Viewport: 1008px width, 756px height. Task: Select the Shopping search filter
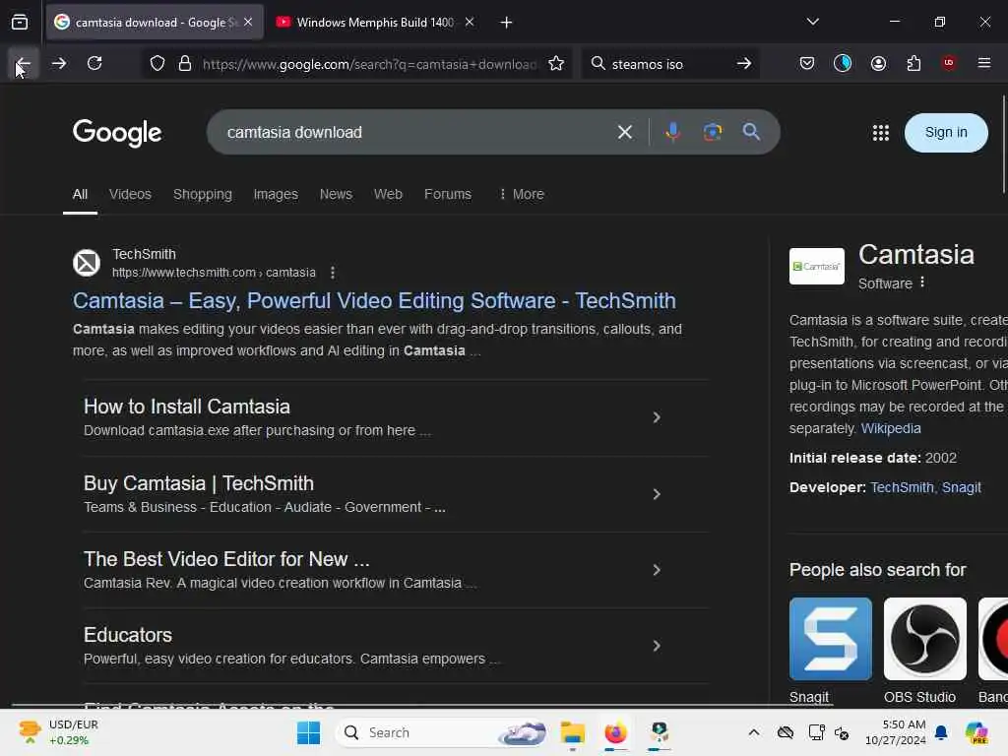[203, 194]
